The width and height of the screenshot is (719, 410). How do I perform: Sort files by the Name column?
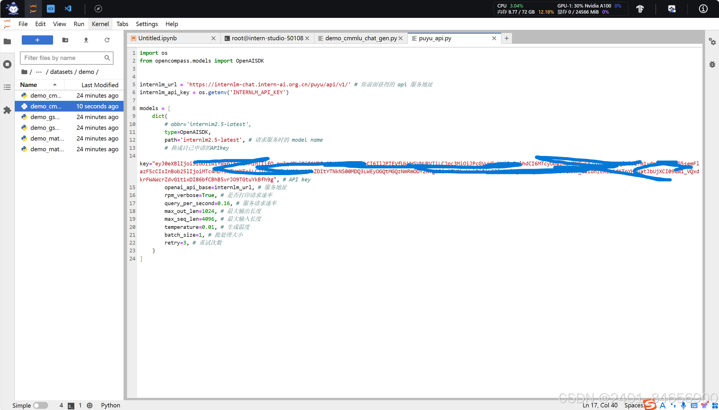(x=28, y=85)
